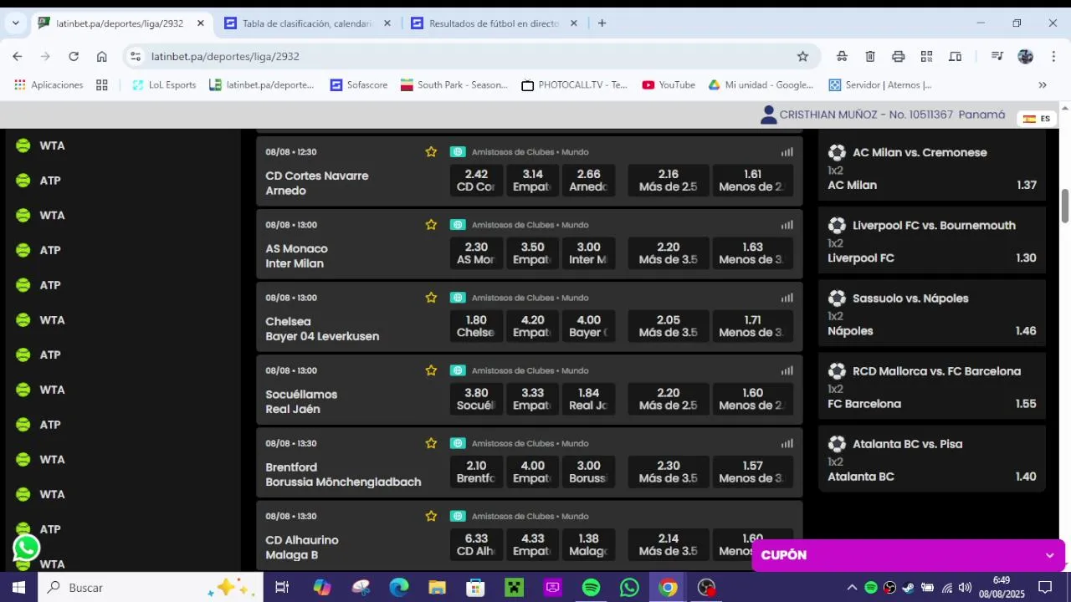Viewport: 1071px width, 602px height.
Task: Open statistics bars icon for Chelsea match
Action: 787,298
